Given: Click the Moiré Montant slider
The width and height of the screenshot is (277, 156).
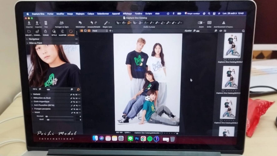Looking at the screenshot, I should (59, 117).
